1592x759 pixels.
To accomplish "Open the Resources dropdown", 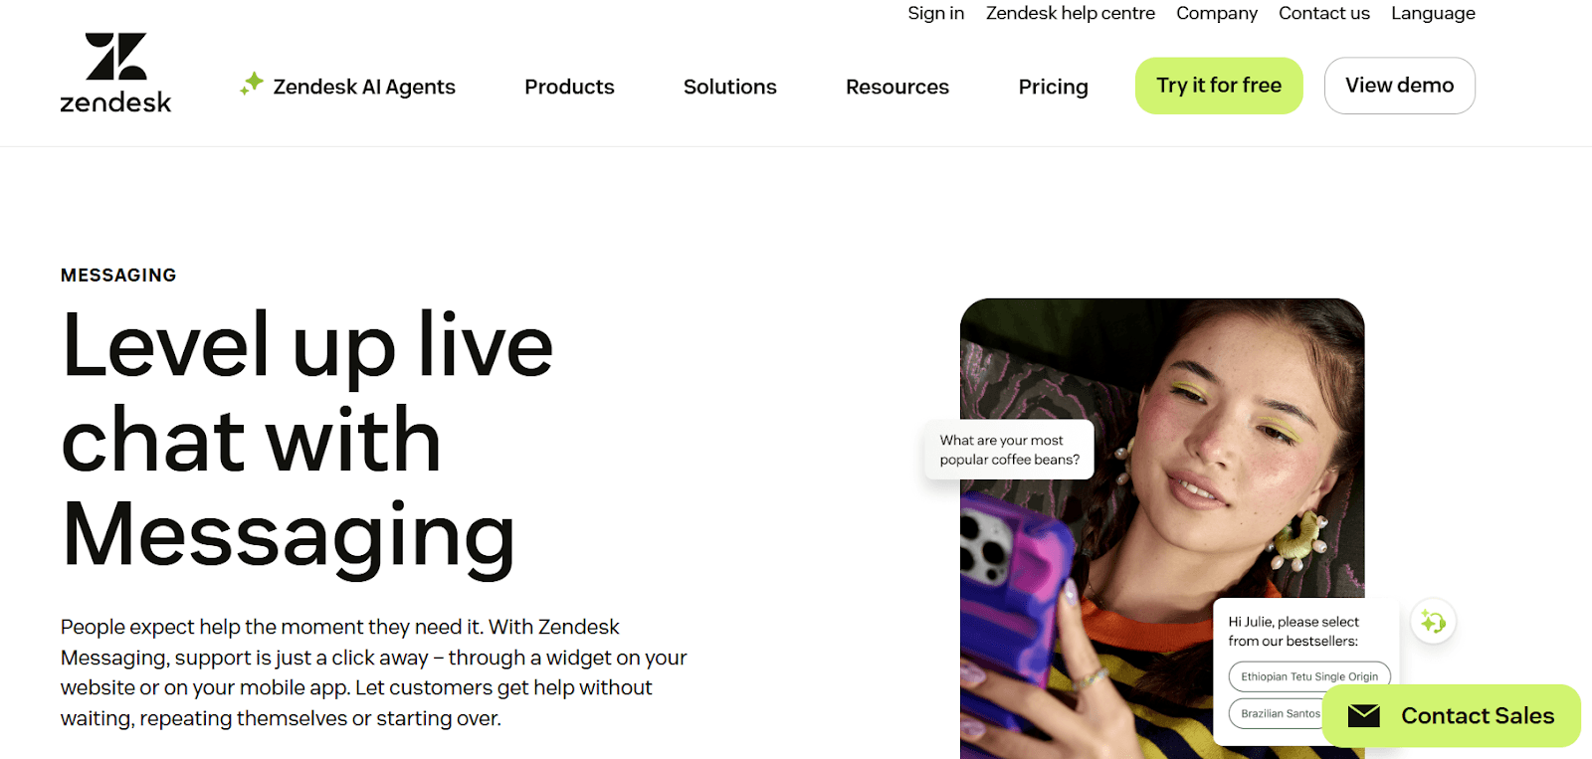I will [897, 87].
